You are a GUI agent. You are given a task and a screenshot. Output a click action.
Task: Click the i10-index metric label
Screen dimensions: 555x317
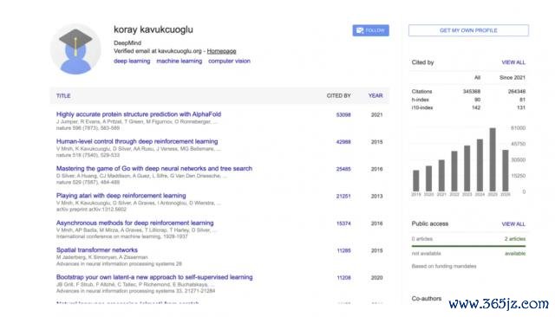[x=422, y=107]
